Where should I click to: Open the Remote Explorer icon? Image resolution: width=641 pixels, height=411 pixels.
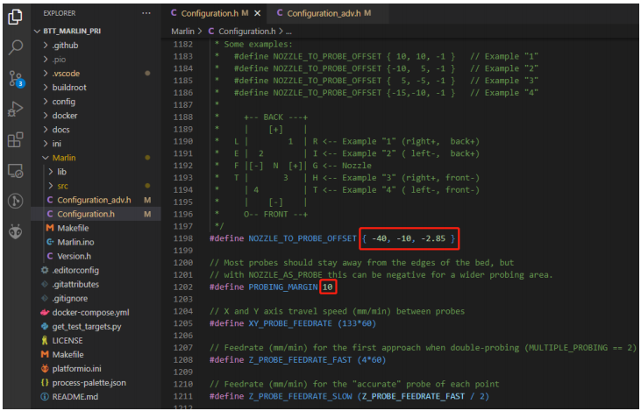pos(15,170)
